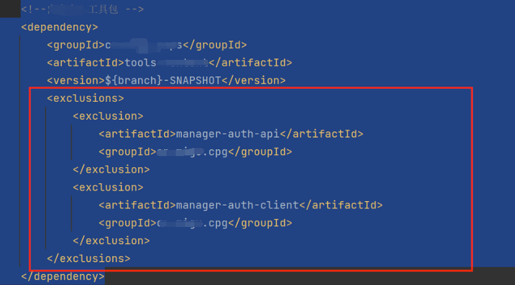515x285 pixels.
Task: Click the second closing exclusion tag
Action: point(111,241)
